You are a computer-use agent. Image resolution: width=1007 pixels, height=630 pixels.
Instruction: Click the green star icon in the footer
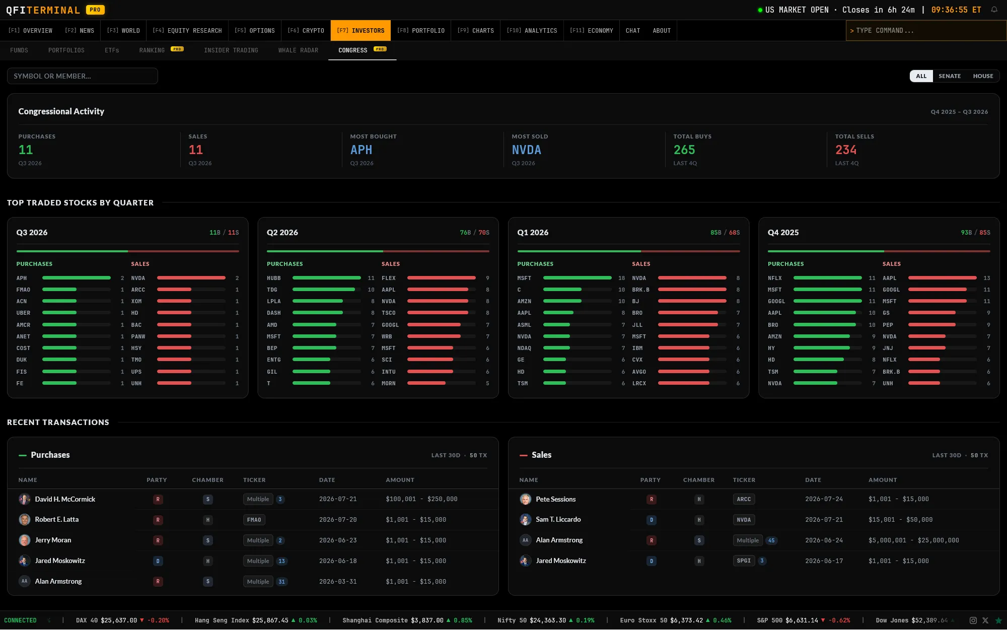pos(998,620)
